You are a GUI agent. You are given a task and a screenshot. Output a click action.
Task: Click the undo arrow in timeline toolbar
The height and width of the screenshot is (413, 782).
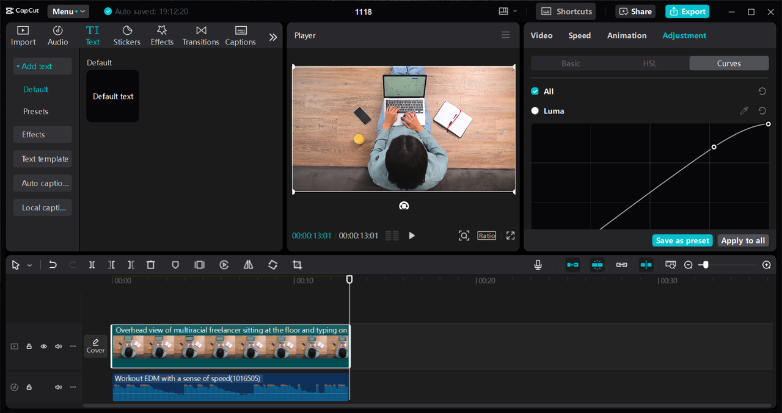[53, 265]
